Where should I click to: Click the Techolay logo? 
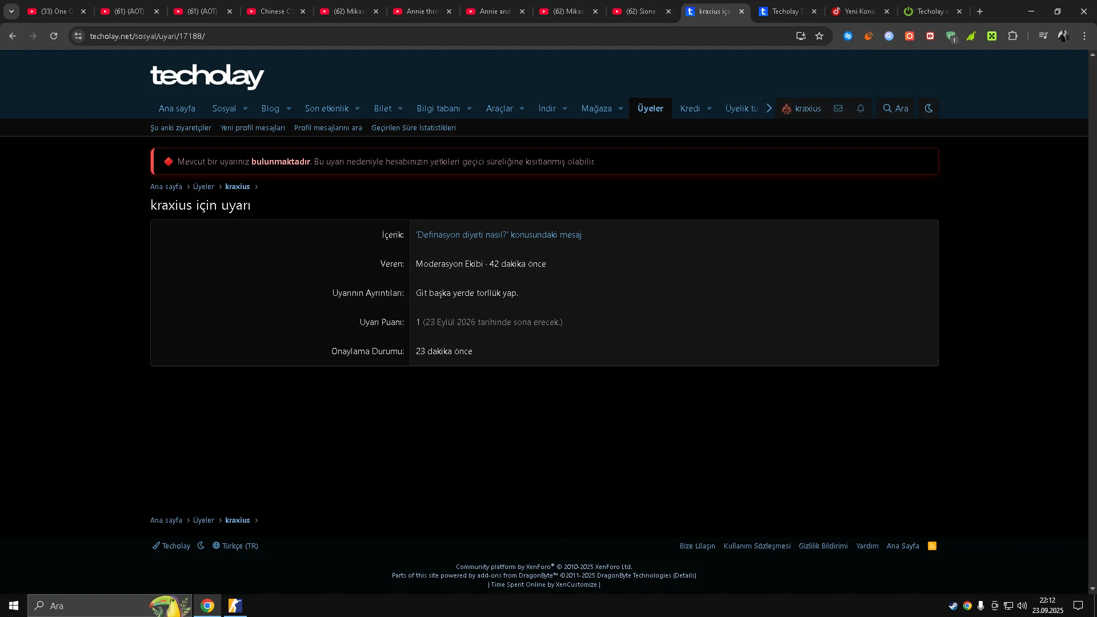coord(207,76)
